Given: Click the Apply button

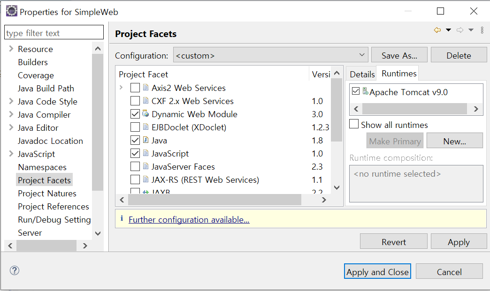Looking at the screenshot, I should coord(459,242).
